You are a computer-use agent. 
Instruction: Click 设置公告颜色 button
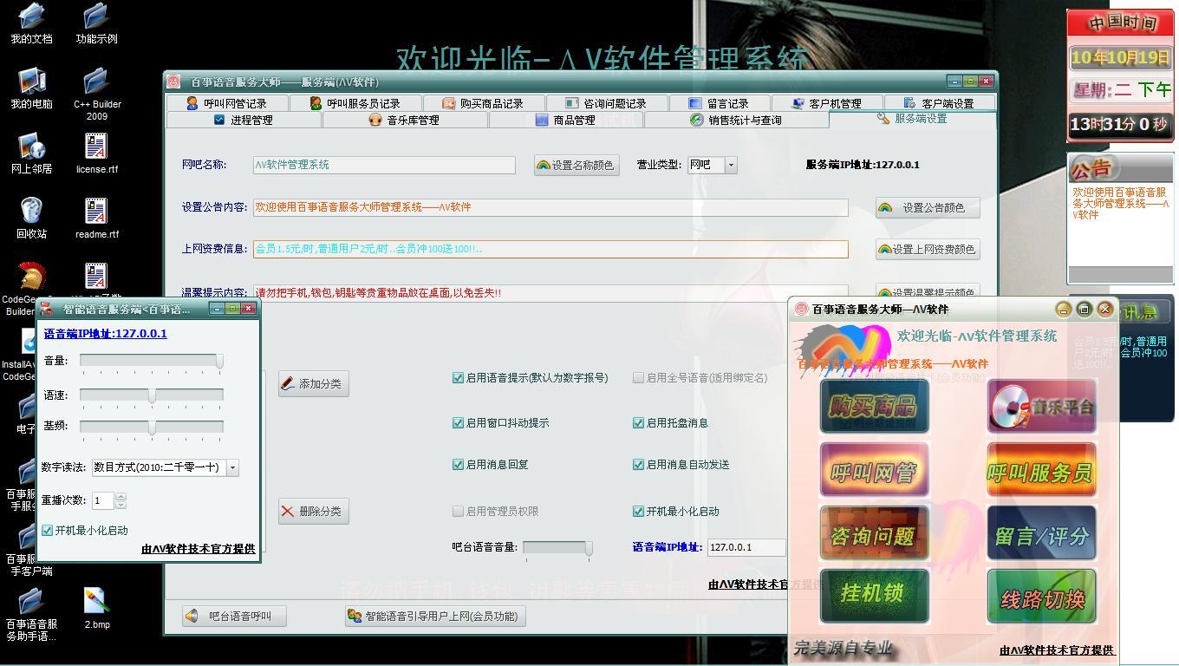[x=928, y=208]
